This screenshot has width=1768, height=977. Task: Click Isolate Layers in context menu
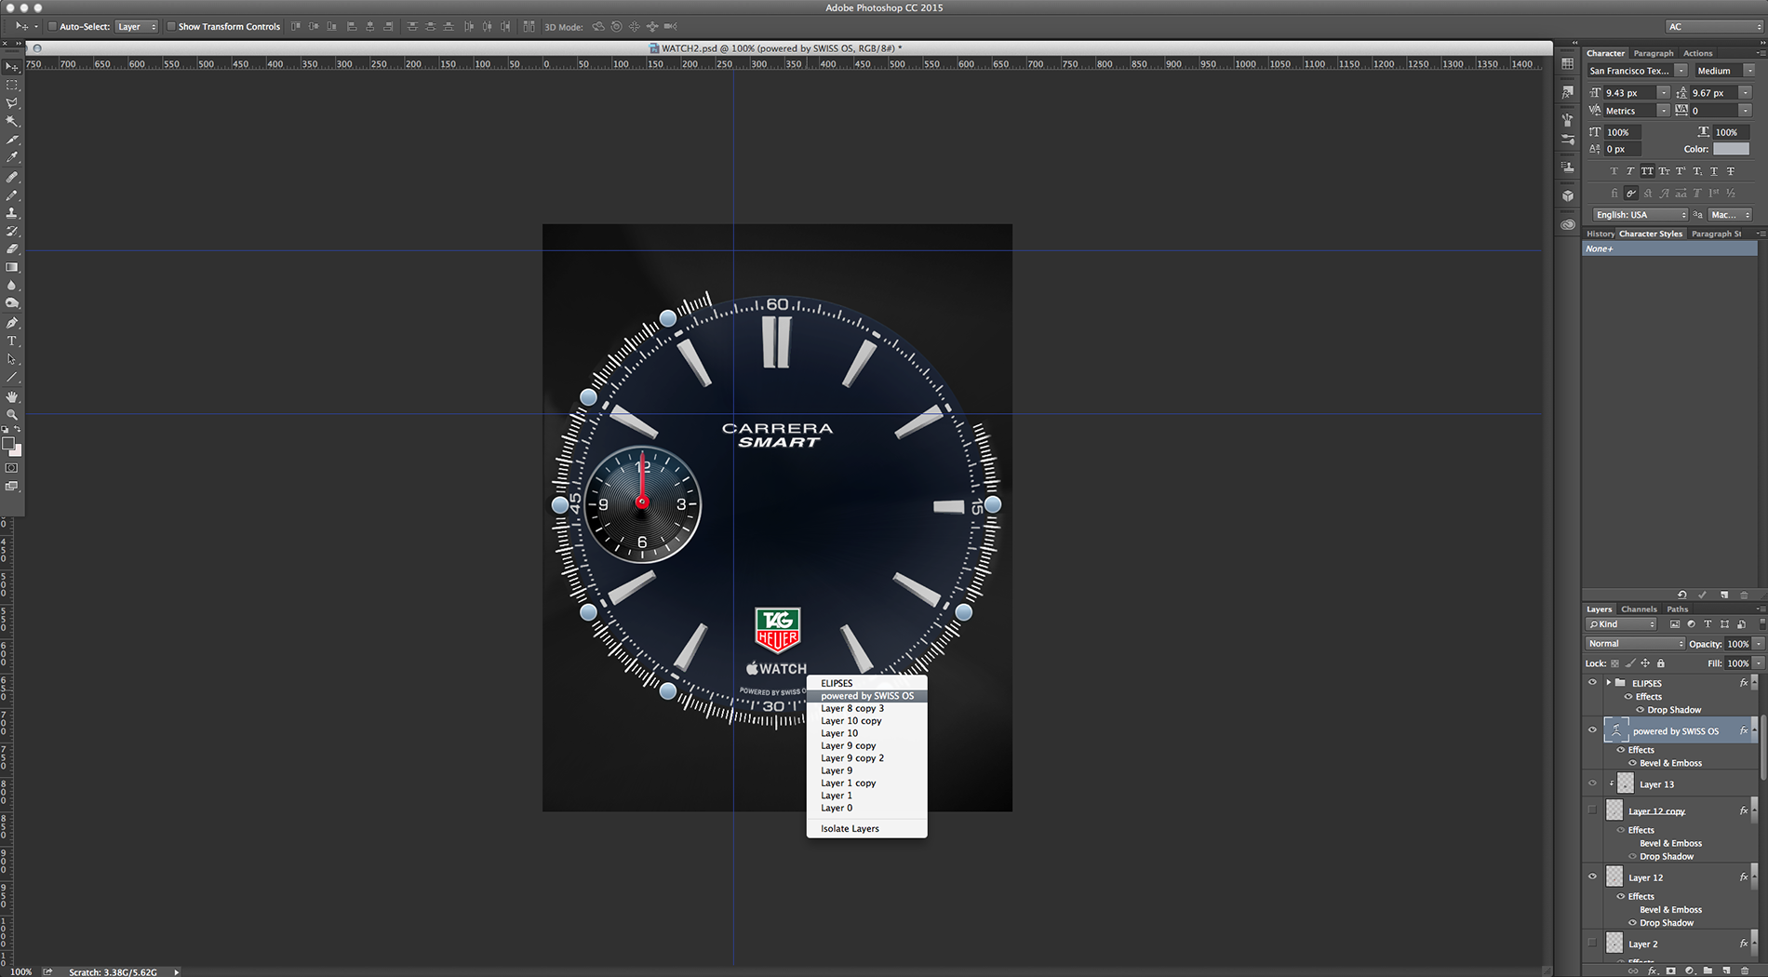point(849,828)
